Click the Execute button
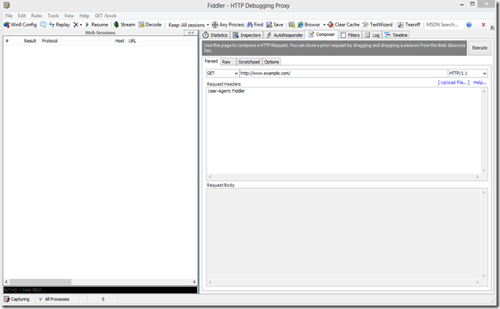Screen dimensions: 500x309 point(479,48)
